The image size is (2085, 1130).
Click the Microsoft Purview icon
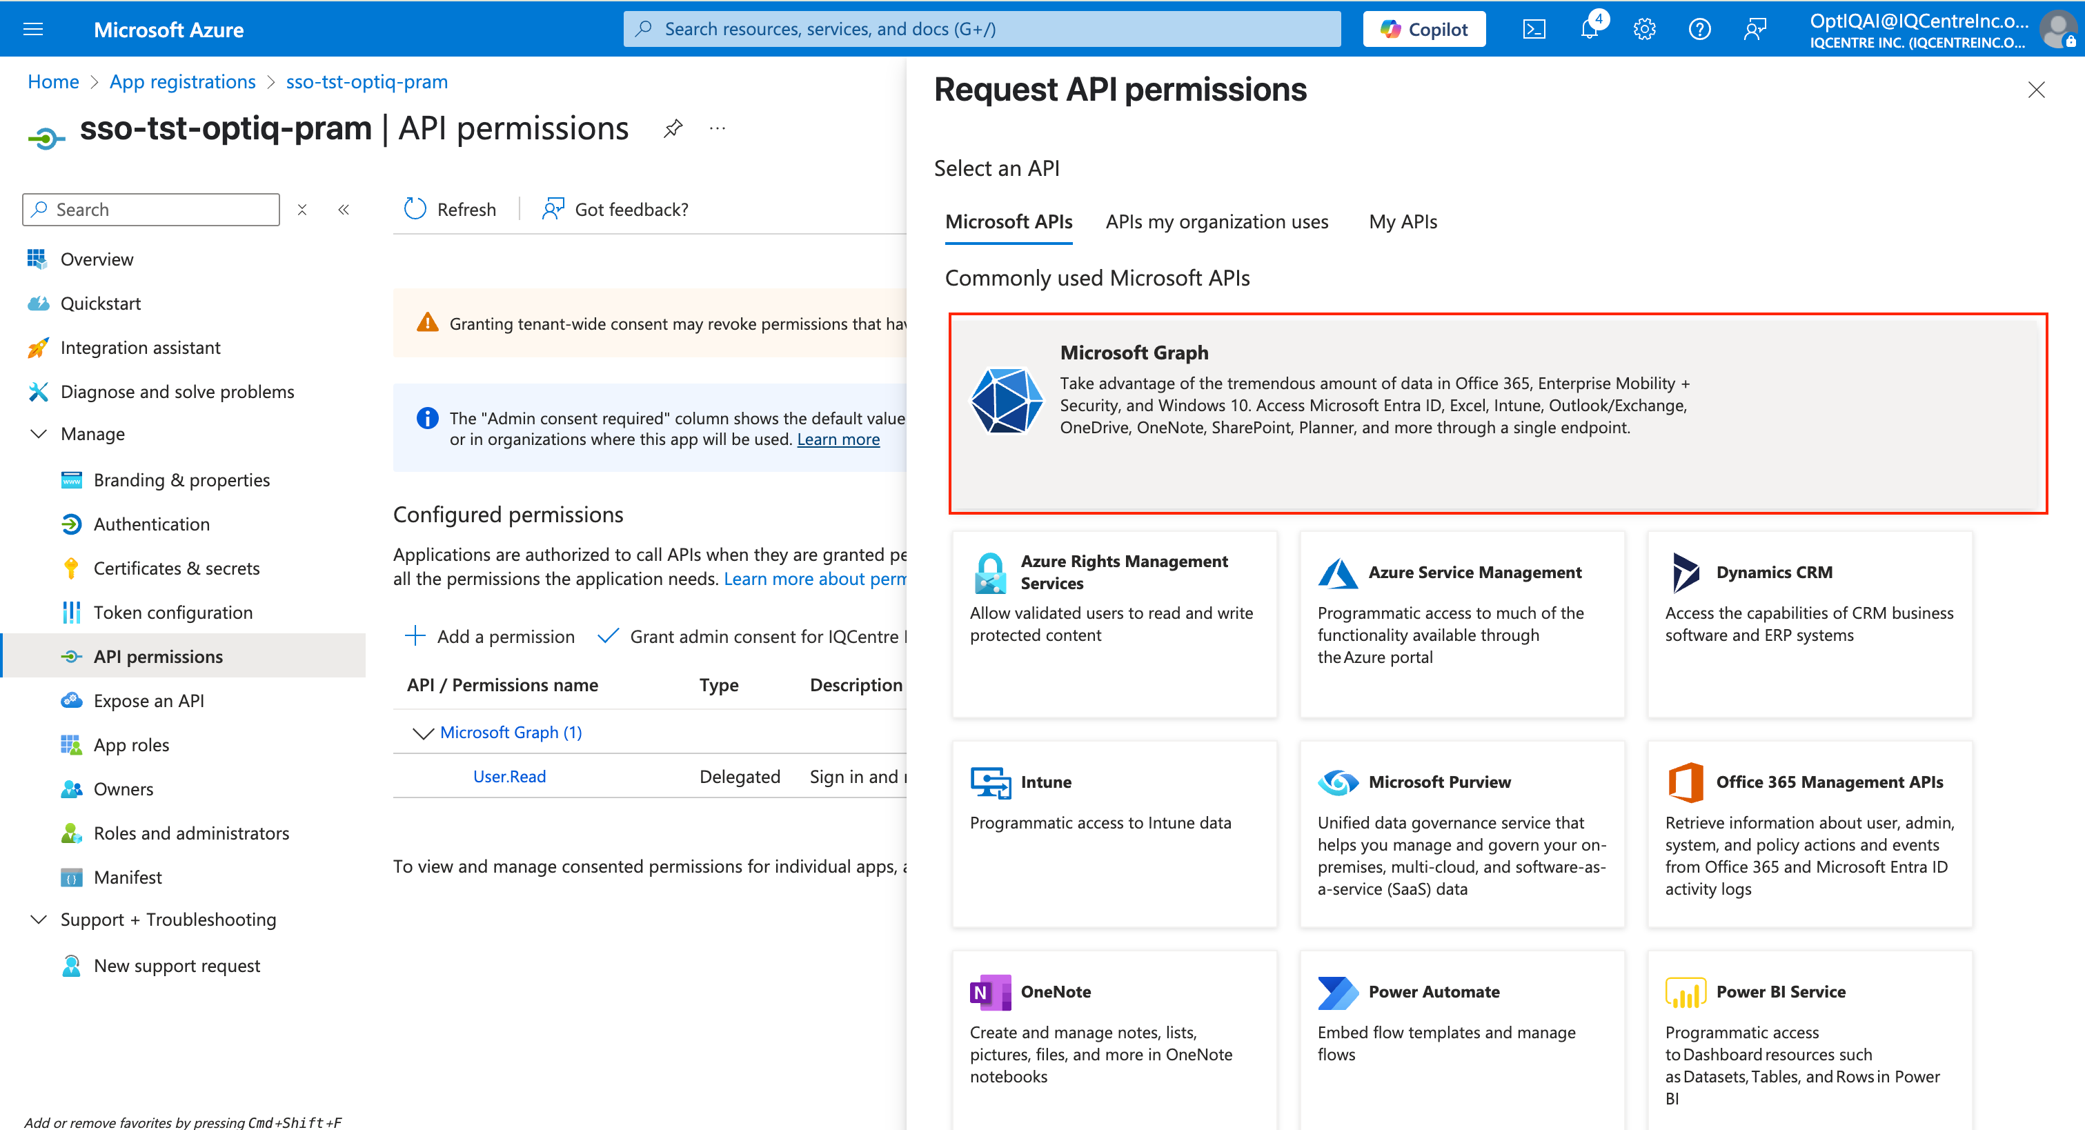point(1338,782)
